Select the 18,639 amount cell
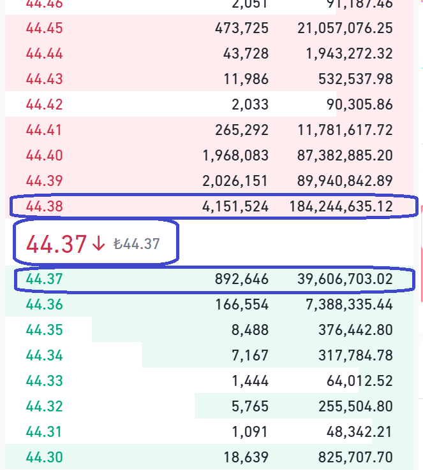The image size is (423, 470). 246,457
